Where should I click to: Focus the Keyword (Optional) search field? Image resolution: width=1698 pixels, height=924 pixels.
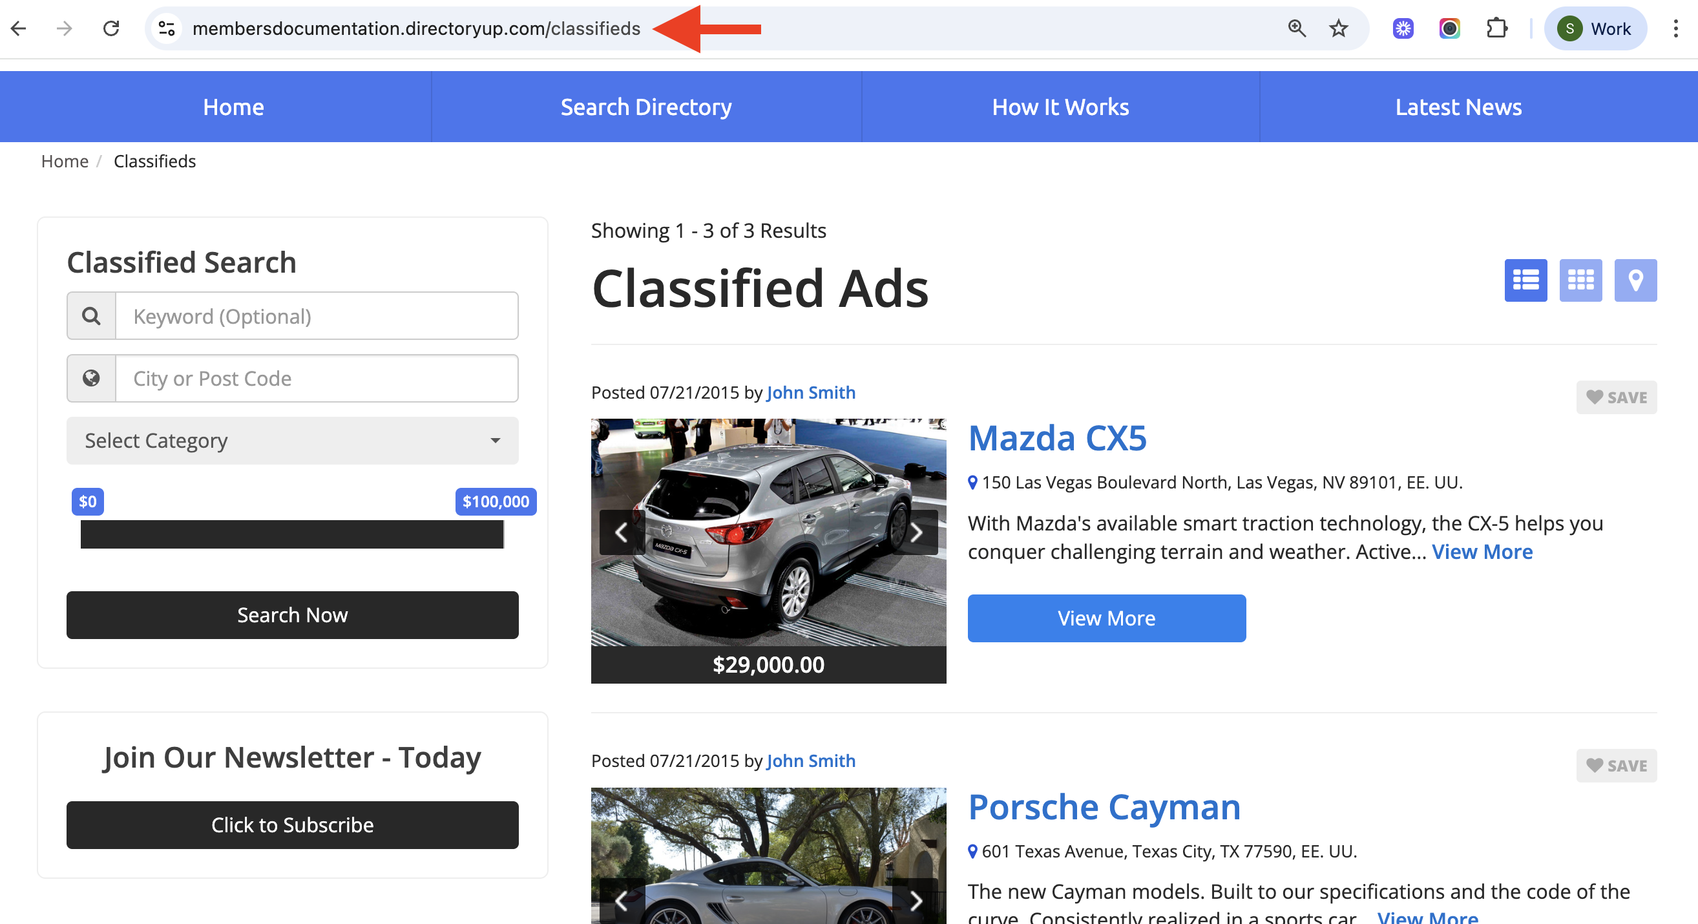coord(317,317)
